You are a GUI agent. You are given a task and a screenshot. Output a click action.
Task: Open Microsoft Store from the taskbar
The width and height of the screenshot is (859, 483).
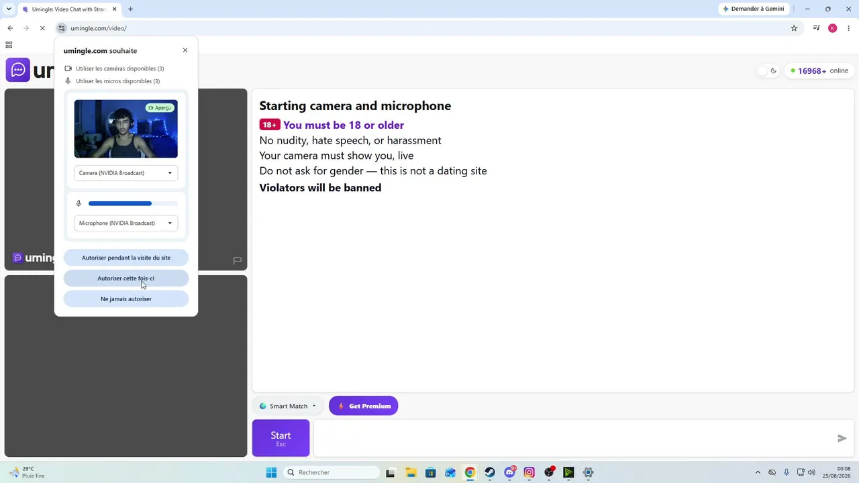(x=430, y=472)
